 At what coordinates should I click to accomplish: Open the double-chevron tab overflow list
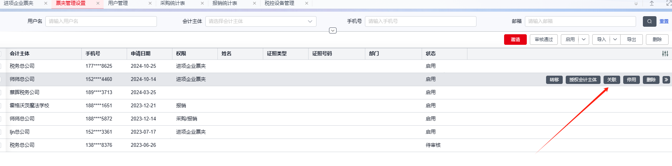coord(636,3)
